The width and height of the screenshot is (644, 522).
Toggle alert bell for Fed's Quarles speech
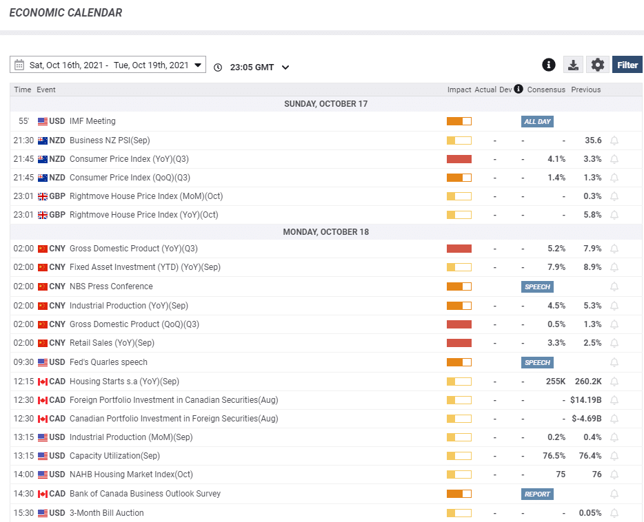(614, 362)
